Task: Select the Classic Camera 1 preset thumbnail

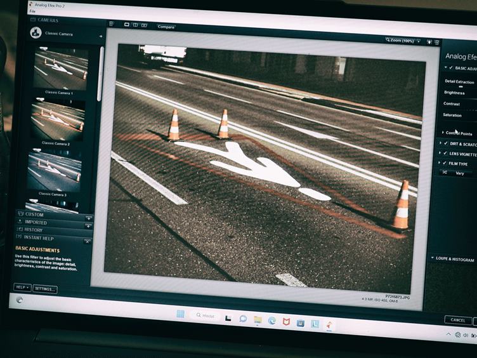Action: 61,68
